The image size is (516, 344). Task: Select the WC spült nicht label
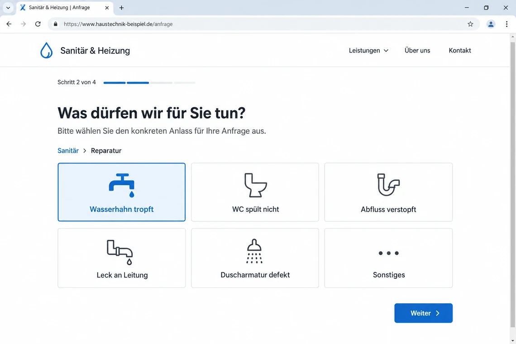[x=255, y=210]
